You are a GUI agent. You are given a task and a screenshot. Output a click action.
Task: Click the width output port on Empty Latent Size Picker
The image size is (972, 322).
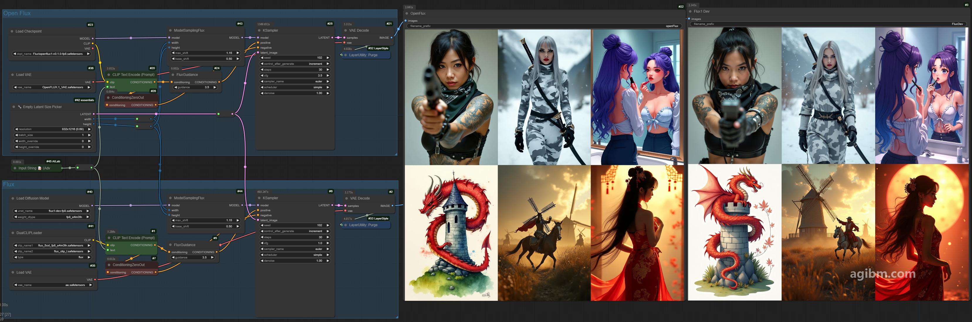[94, 119]
